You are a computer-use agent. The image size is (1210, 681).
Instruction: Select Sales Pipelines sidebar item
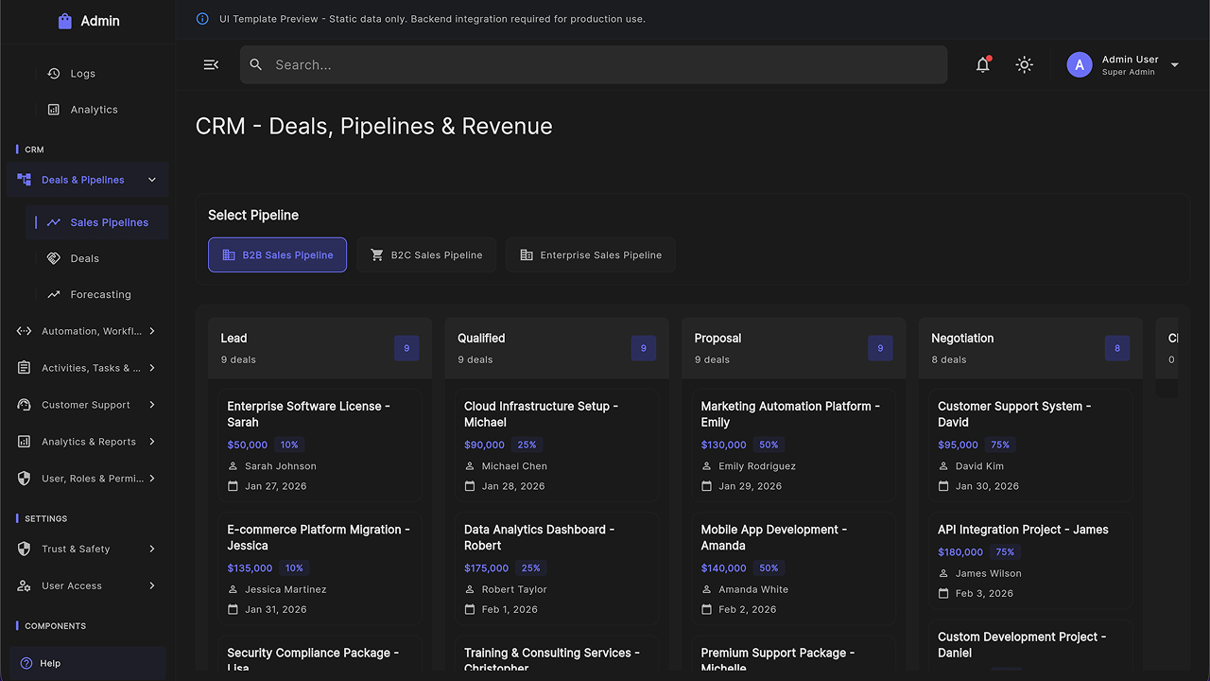click(x=98, y=222)
